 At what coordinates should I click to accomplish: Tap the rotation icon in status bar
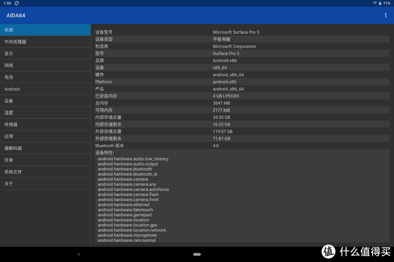(x=17, y=3)
